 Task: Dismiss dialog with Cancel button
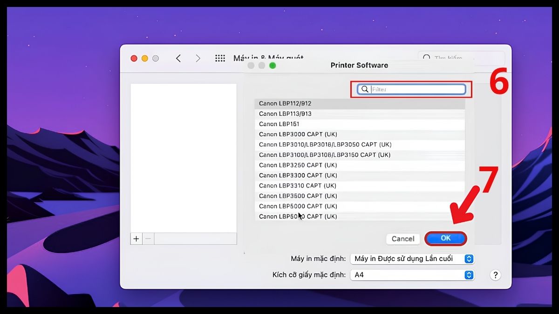(x=403, y=239)
